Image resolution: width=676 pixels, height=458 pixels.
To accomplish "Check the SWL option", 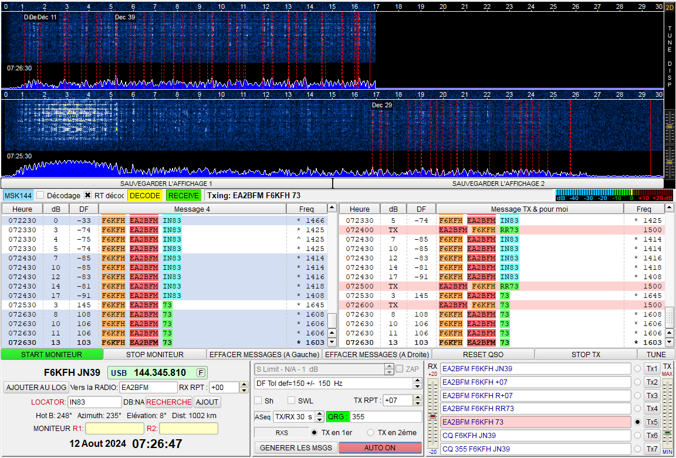I will [292, 401].
